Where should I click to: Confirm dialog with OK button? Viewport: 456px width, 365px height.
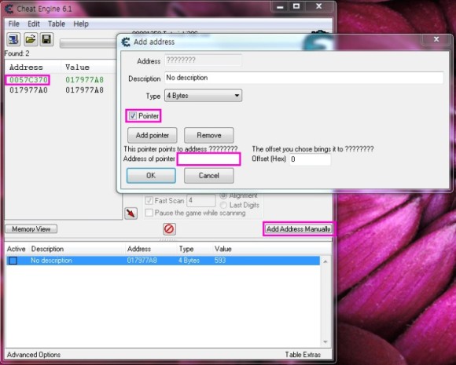tap(151, 175)
